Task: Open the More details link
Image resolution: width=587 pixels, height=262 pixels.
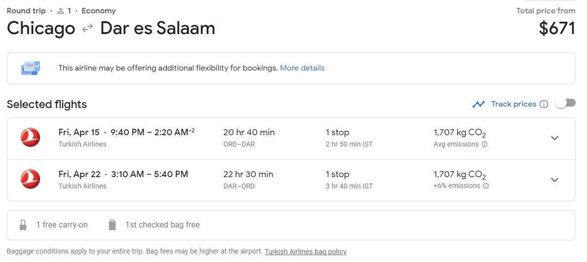Action: [302, 68]
